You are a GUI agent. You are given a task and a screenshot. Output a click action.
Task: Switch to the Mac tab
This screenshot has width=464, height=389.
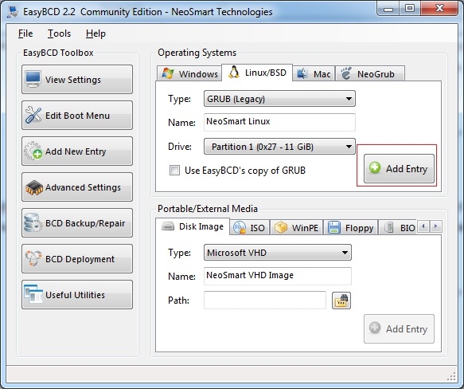[314, 73]
